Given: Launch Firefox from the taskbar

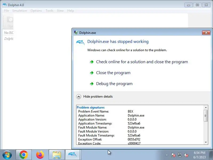Looking at the screenshot, I should tap(40, 155).
